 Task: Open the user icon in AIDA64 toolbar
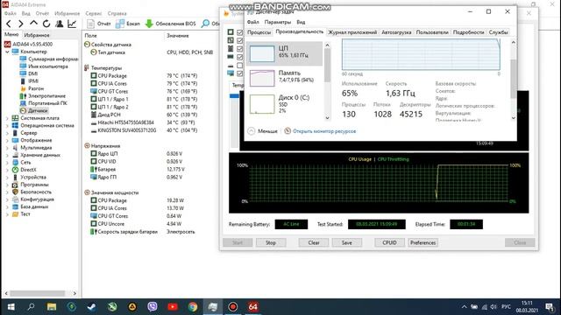(x=60, y=24)
